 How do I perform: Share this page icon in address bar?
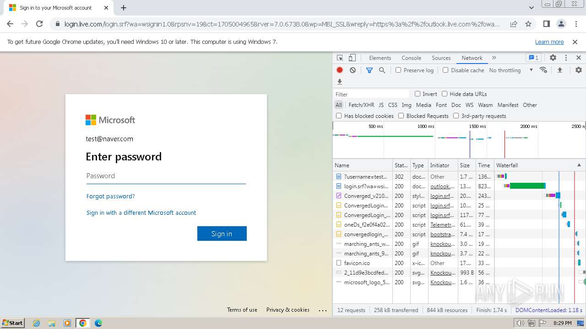514,24
